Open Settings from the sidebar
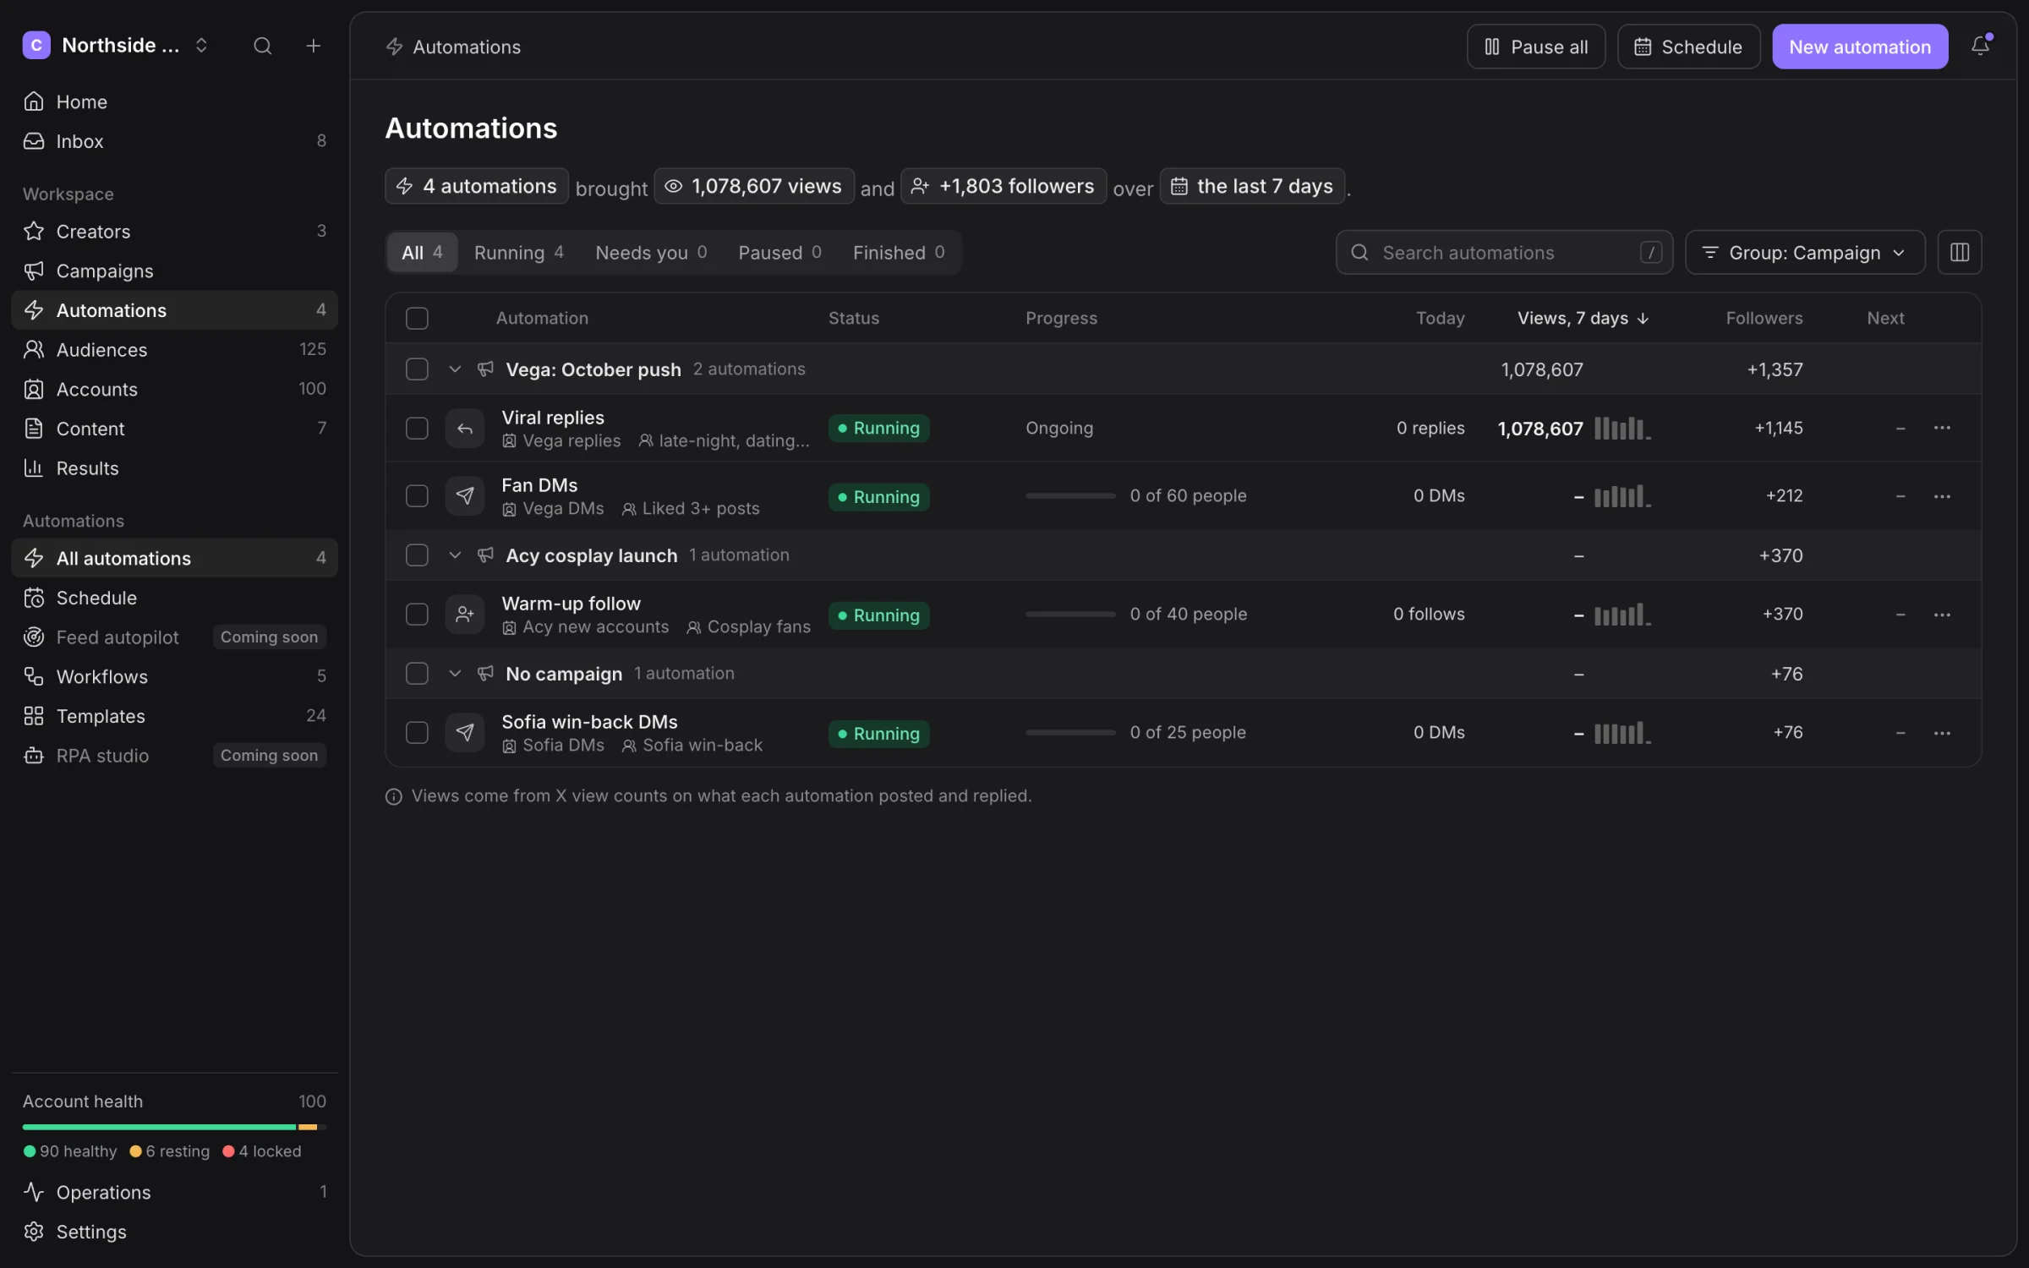Screen dimensions: 2029x1268 (x=174, y=1232)
